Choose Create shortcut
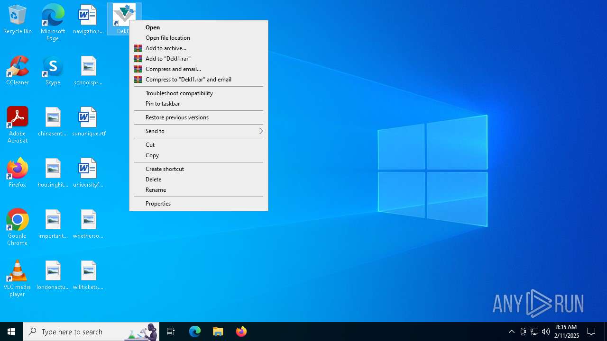The image size is (607, 341). [198, 169]
